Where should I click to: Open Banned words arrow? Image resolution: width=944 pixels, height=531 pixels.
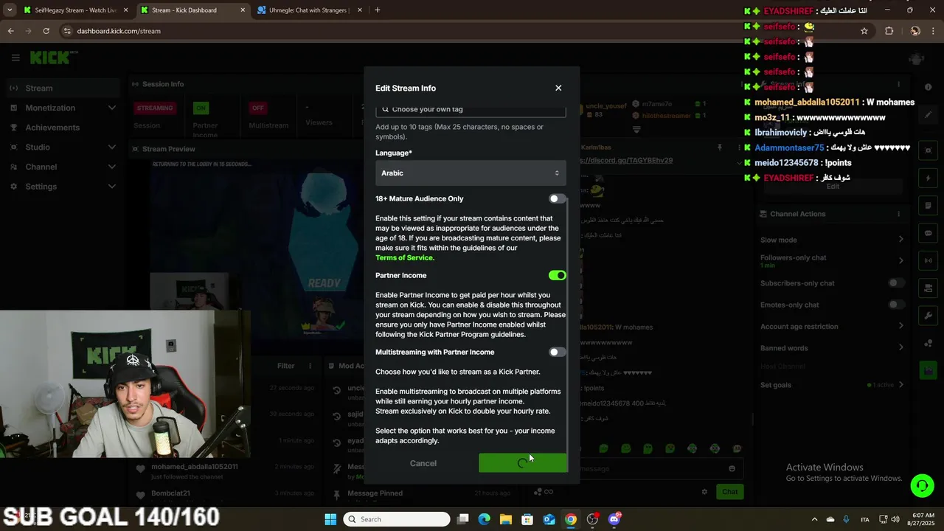coord(900,347)
